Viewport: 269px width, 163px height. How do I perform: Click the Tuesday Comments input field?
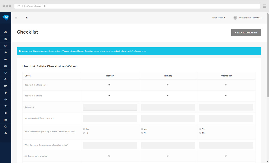pyautogui.click(x=168, y=107)
